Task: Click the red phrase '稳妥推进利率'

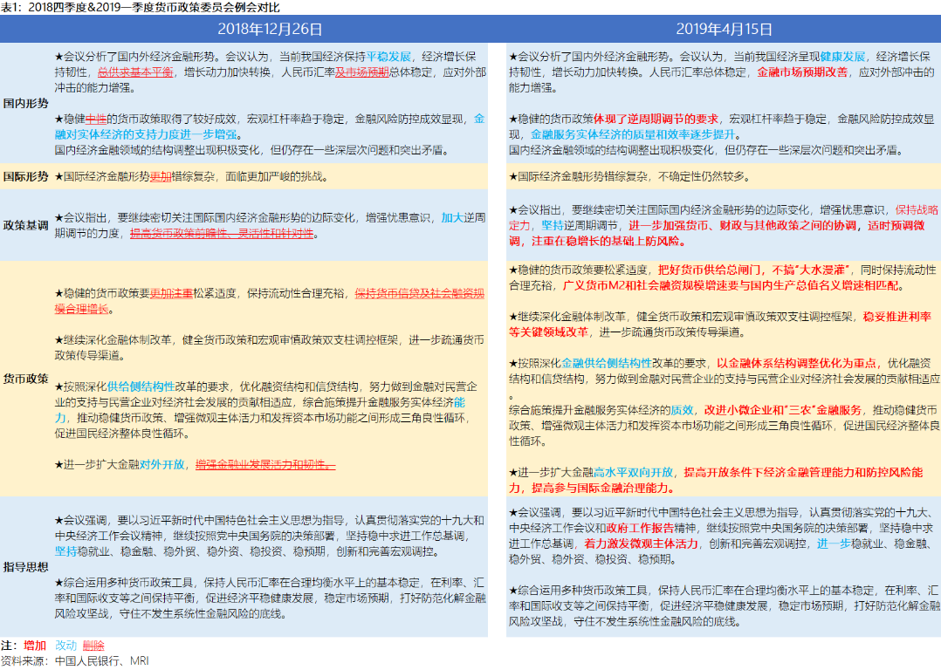Action: point(896,316)
